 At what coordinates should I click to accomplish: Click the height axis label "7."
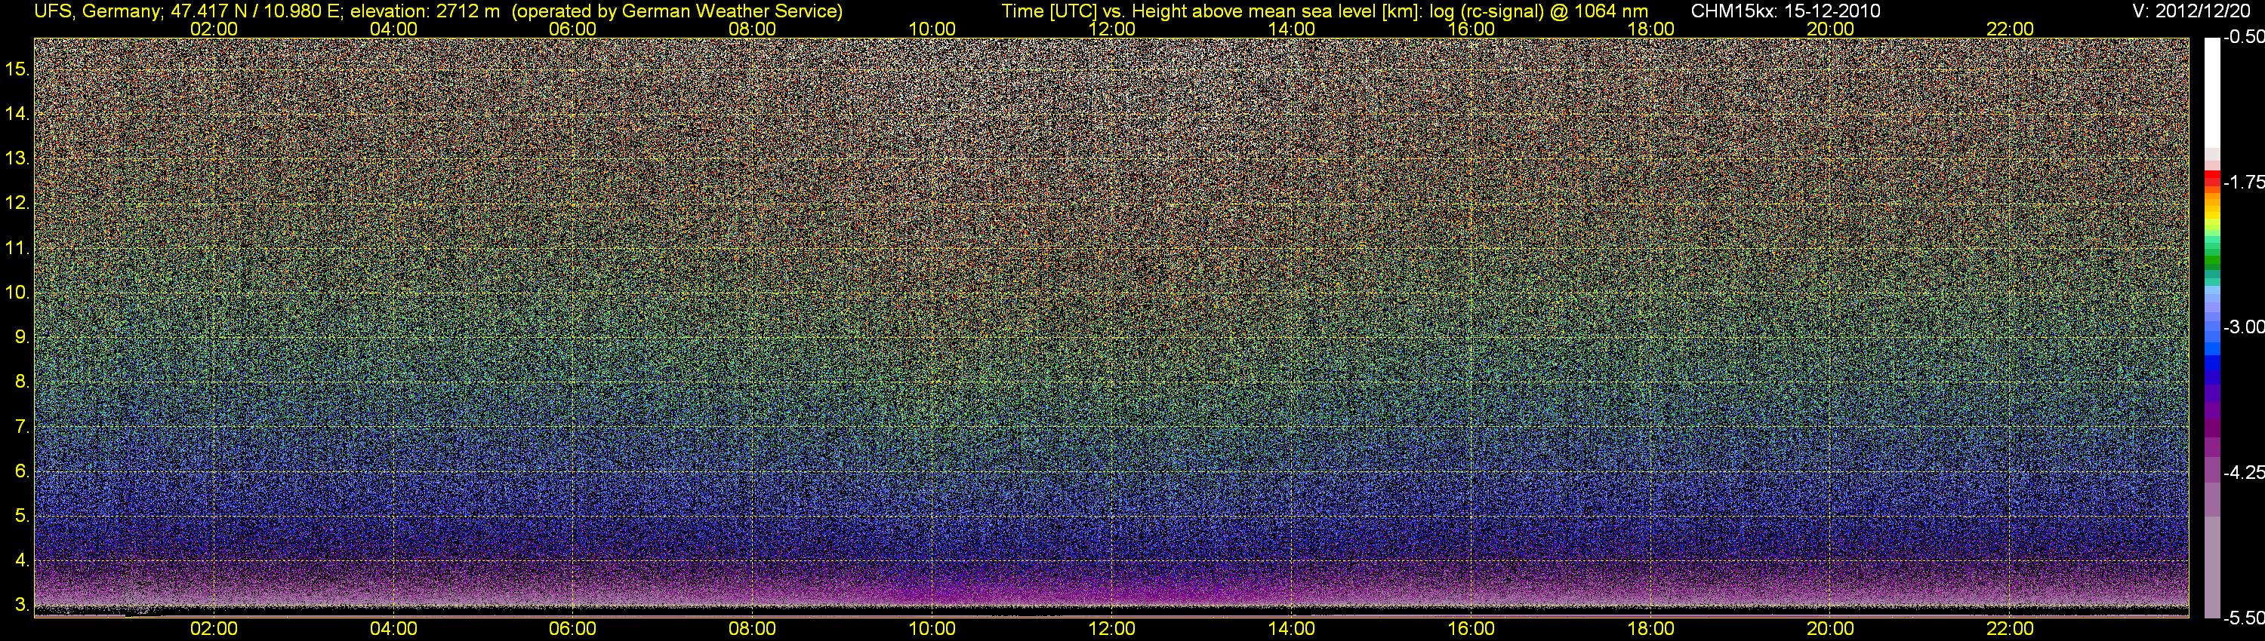click(x=23, y=427)
